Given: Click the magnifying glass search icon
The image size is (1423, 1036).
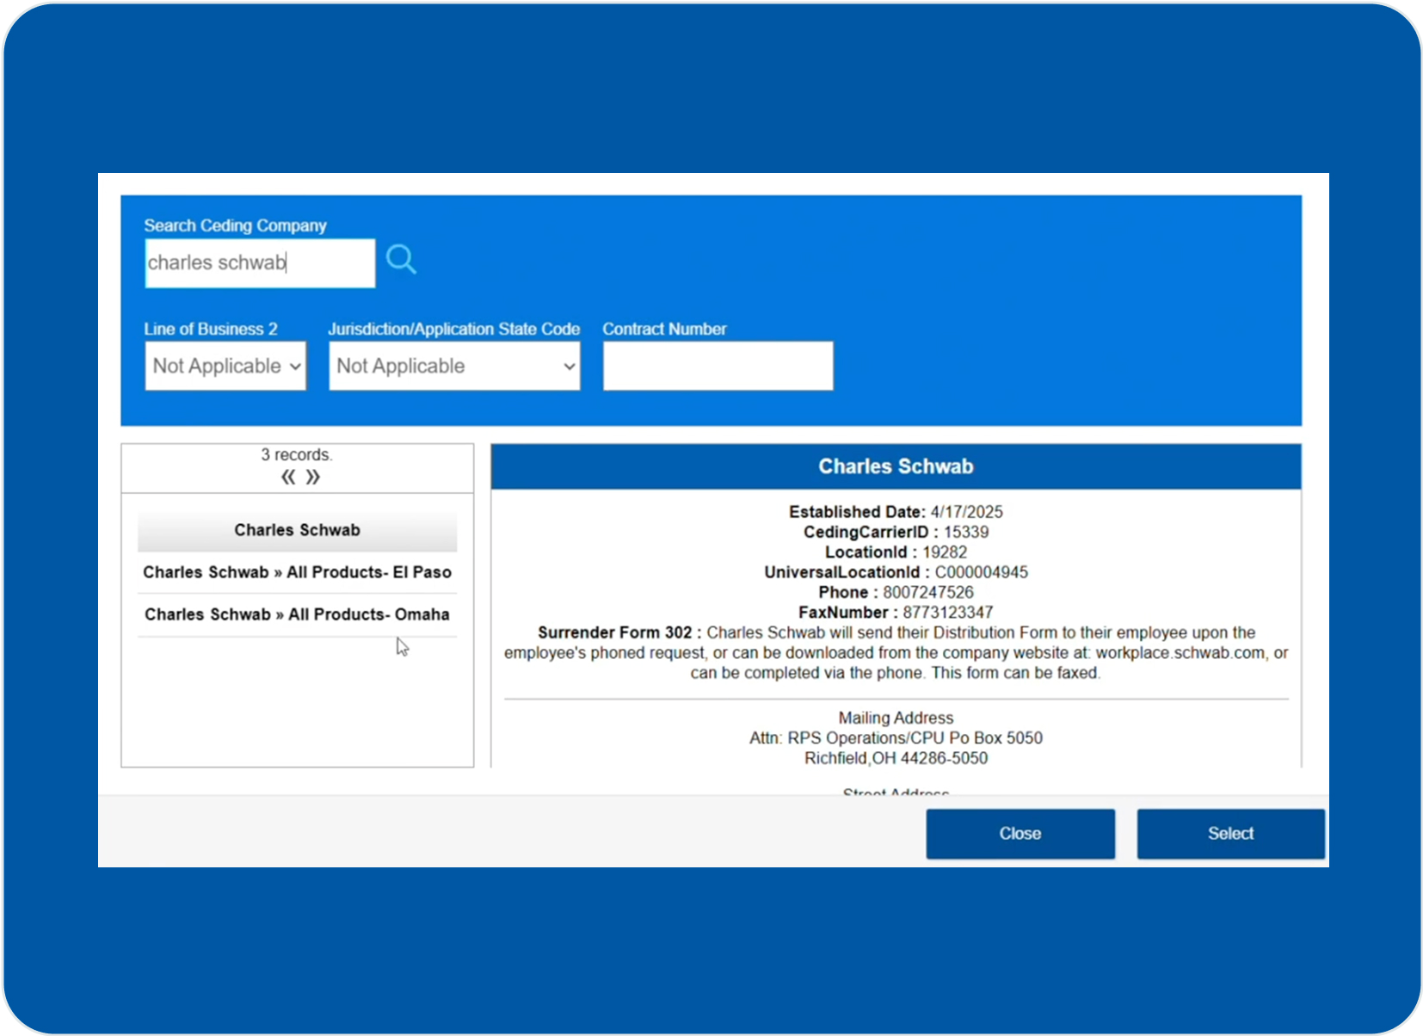Looking at the screenshot, I should tap(401, 259).
